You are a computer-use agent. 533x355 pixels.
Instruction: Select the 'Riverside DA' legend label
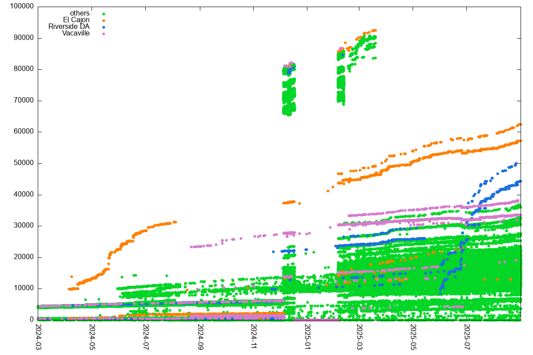(x=69, y=27)
